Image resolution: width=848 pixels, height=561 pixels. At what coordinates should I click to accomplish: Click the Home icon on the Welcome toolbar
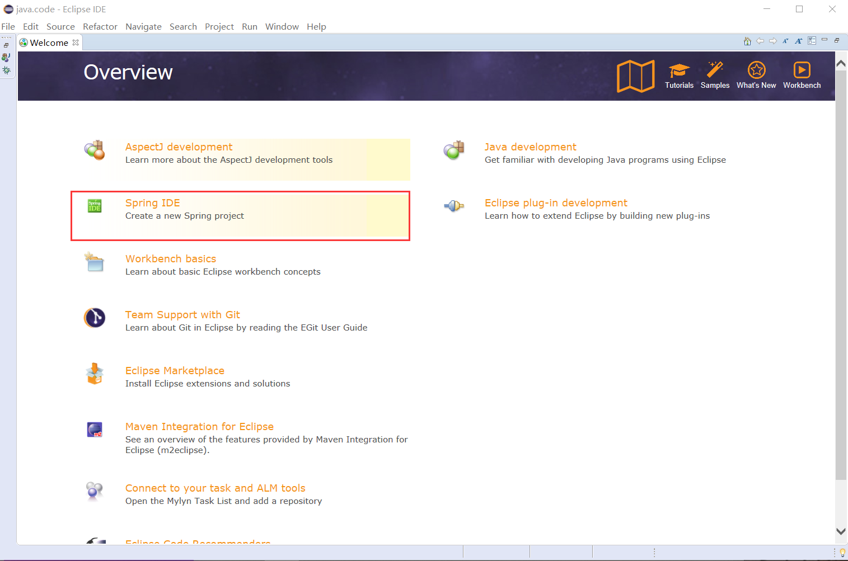point(747,41)
